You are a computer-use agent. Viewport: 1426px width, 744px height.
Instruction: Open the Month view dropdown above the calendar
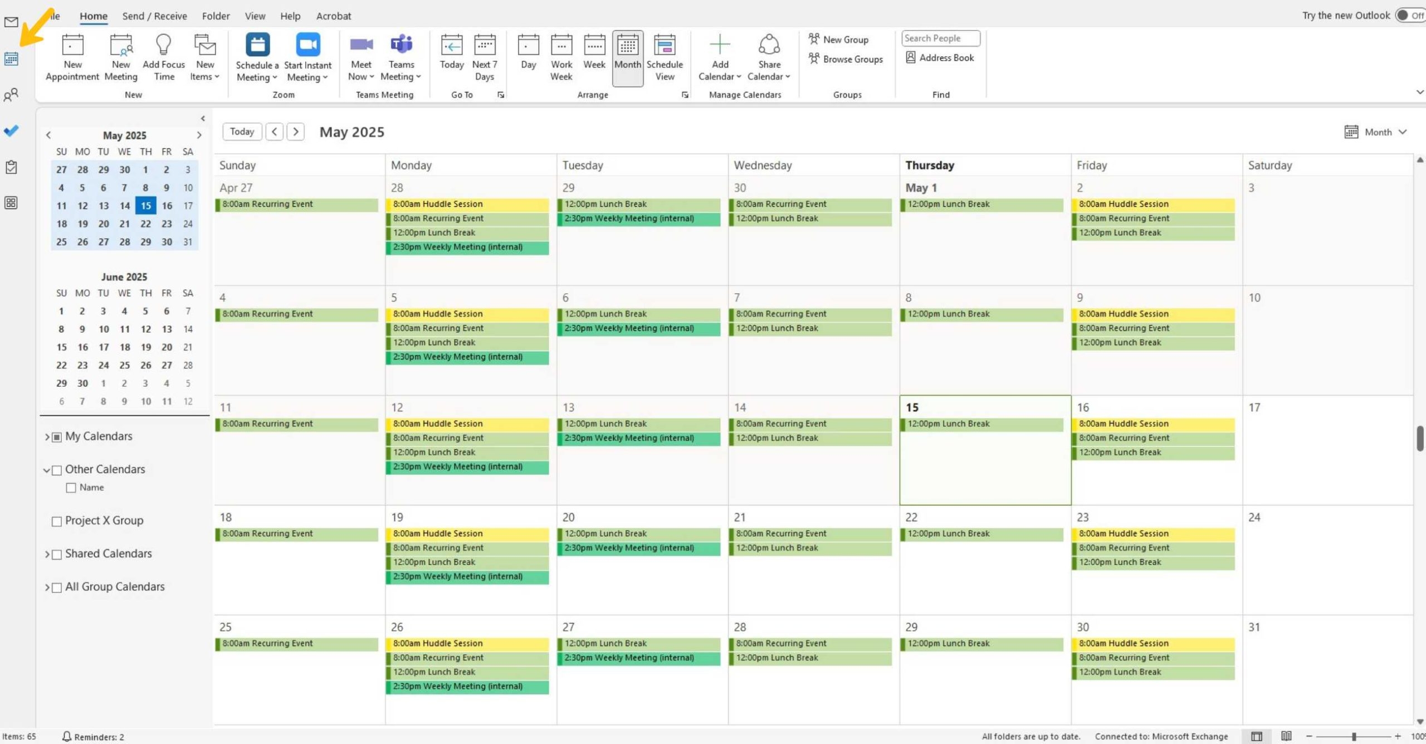(1376, 132)
